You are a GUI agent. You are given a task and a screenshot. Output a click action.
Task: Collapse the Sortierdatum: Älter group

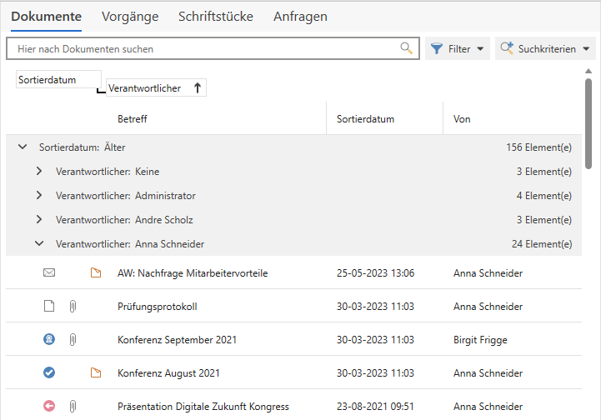point(23,147)
